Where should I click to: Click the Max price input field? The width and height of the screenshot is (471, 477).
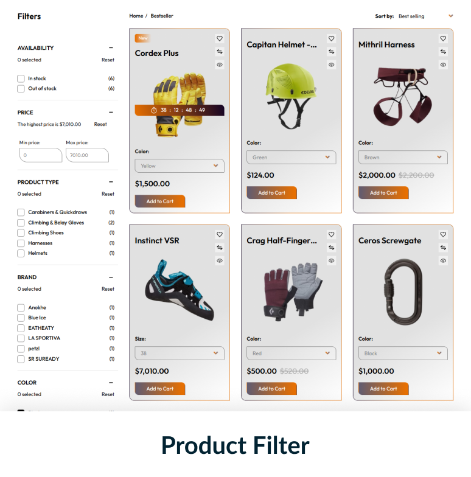[88, 155]
